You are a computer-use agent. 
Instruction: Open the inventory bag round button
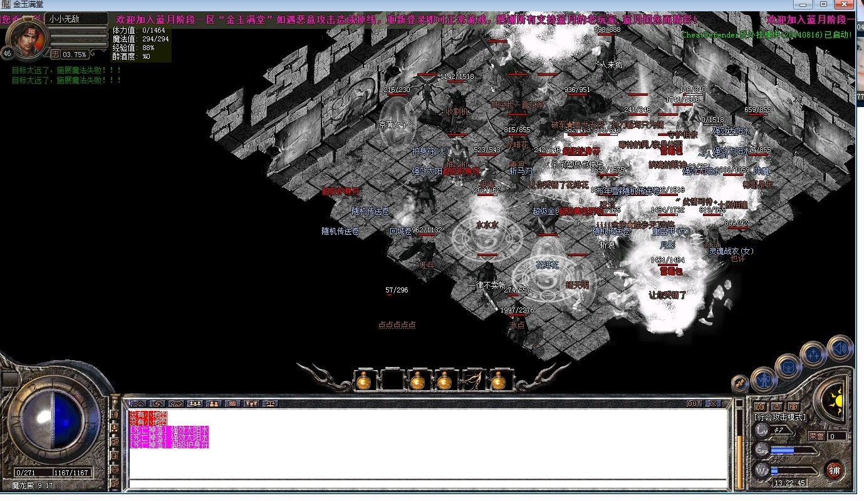[x=788, y=366]
